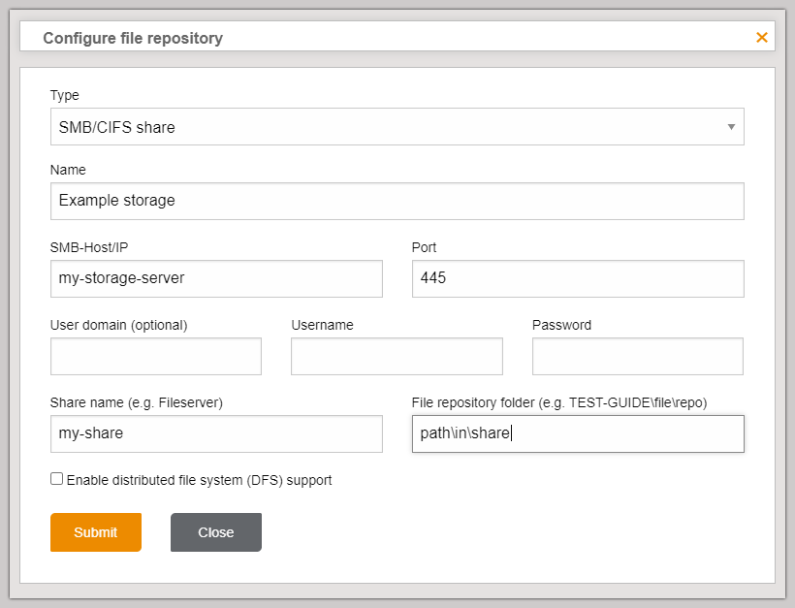Close the Configure file repository dialog
Screen dimensions: 795x608
[215, 531]
